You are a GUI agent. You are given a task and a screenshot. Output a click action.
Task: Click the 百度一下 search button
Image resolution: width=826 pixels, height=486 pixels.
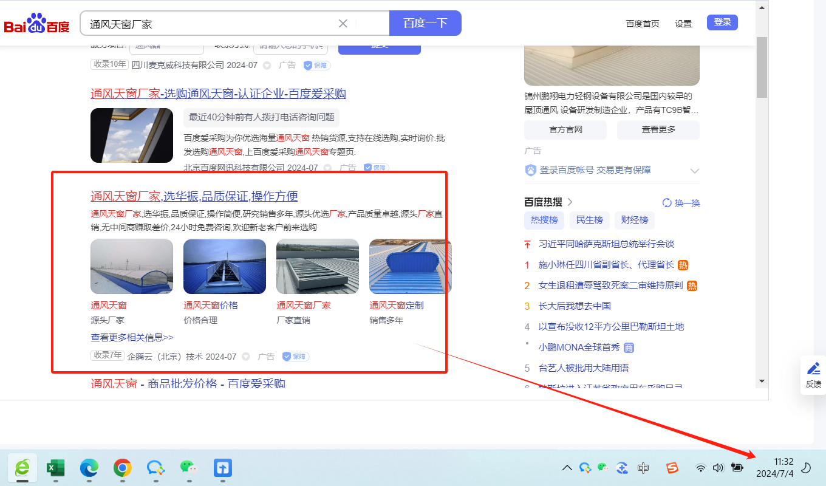(425, 23)
